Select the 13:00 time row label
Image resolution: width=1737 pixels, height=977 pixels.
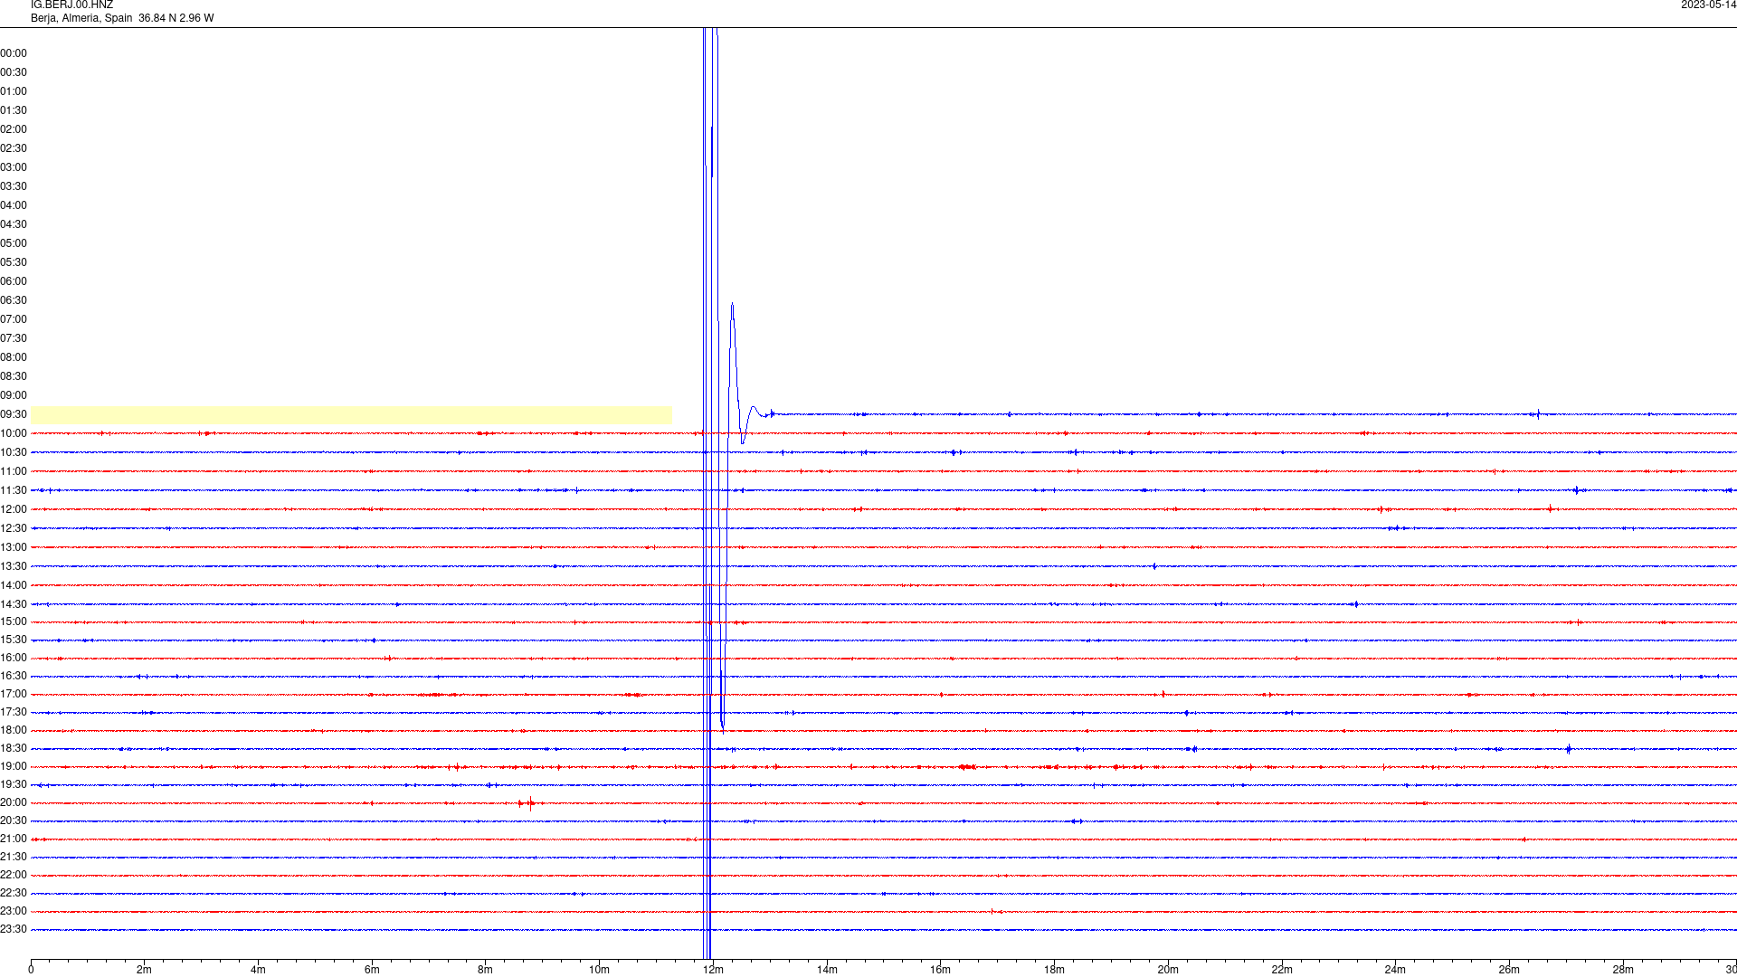14,547
